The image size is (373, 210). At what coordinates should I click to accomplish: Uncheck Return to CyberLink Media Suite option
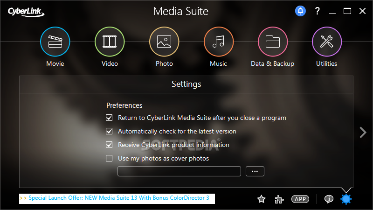tap(109, 118)
